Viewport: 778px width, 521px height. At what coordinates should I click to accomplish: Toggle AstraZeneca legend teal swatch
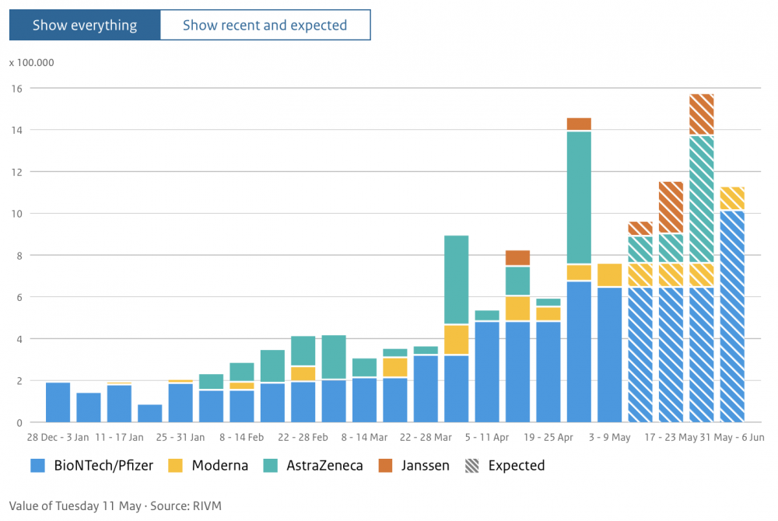(271, 466)
